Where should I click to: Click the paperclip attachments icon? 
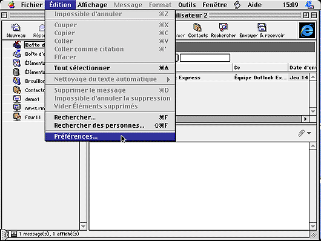point(301,133)
